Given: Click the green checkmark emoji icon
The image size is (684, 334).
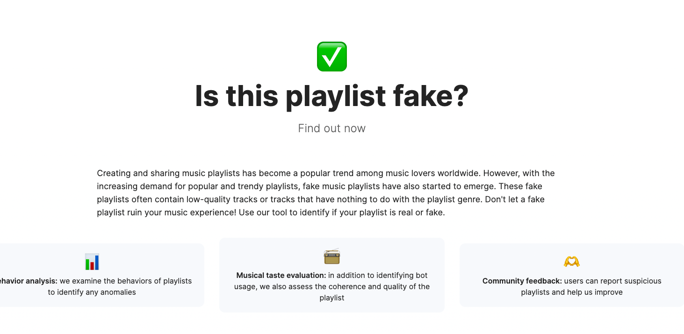Looking at the screenshot, I should (332, 57).
